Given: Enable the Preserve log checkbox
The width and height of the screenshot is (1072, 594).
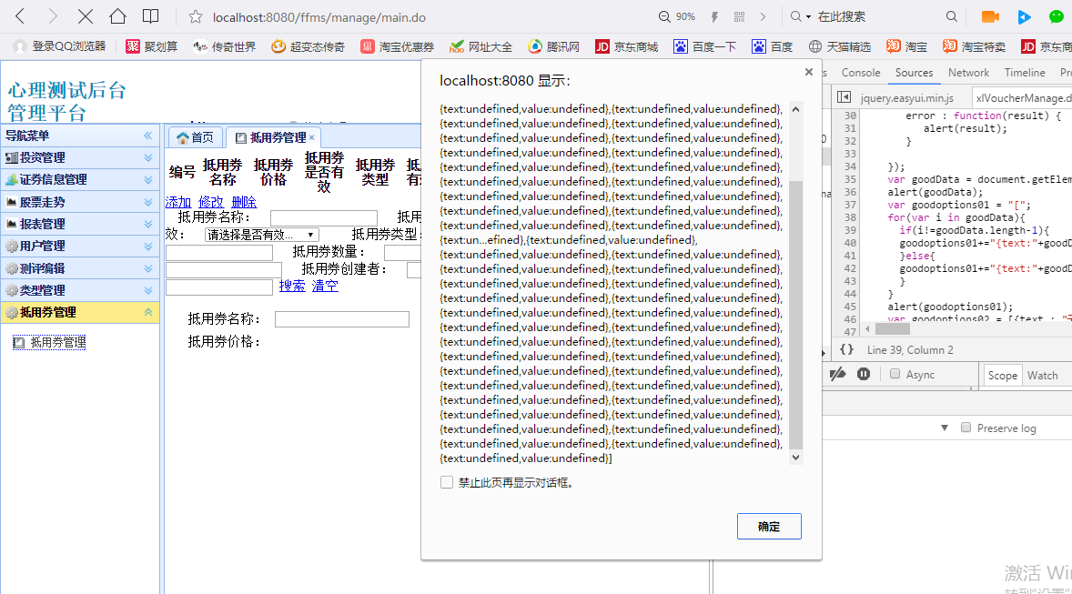Looking at the screenshot, I should click(966, 428).
